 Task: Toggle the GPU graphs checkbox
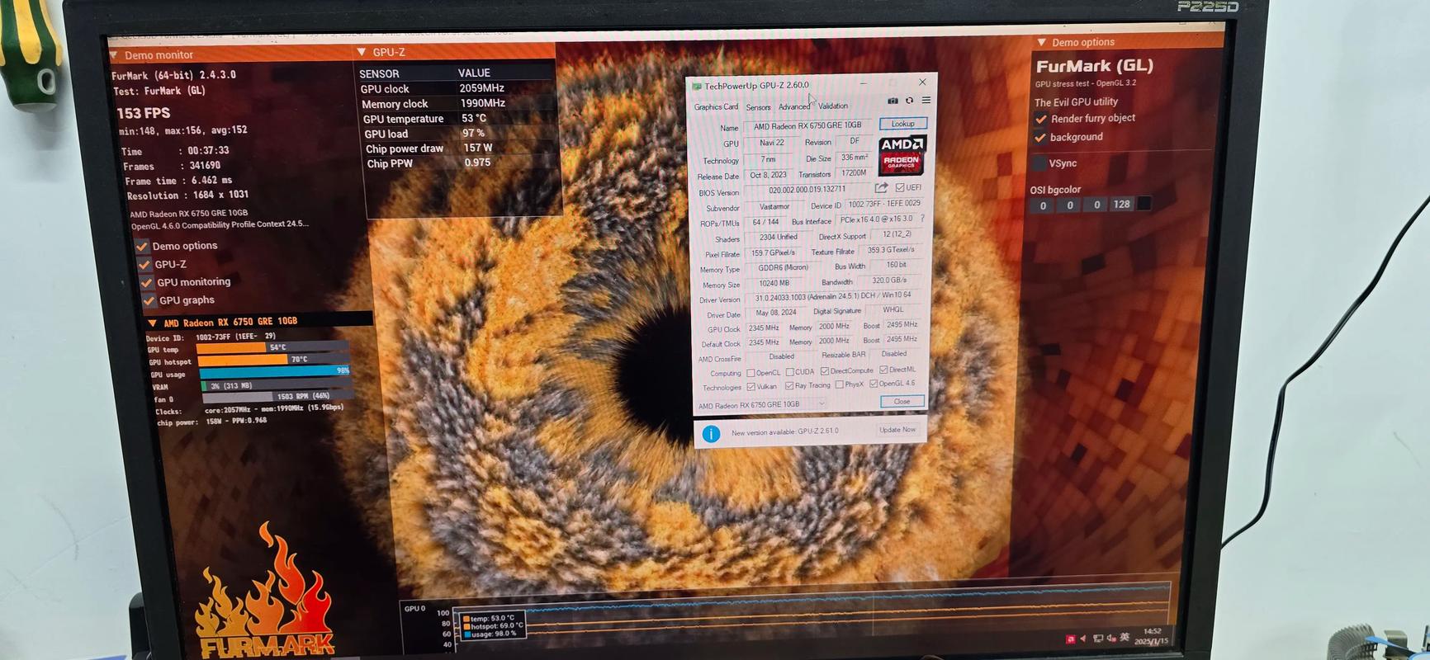pos(149,300)
